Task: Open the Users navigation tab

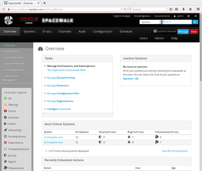Action: tap(144, 38)
